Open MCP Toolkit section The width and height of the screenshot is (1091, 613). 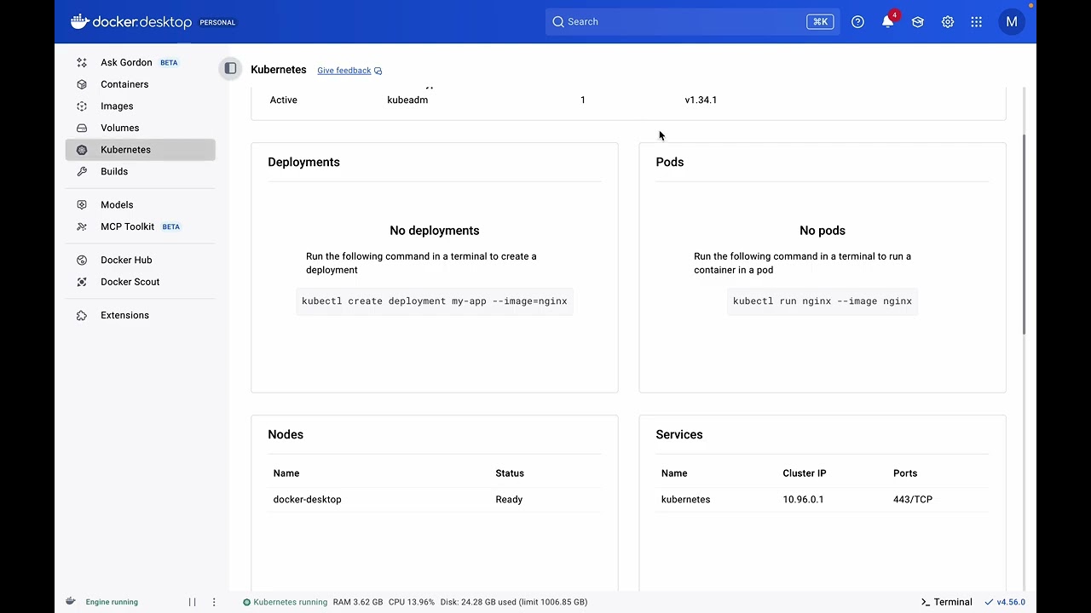click(141, 226)
